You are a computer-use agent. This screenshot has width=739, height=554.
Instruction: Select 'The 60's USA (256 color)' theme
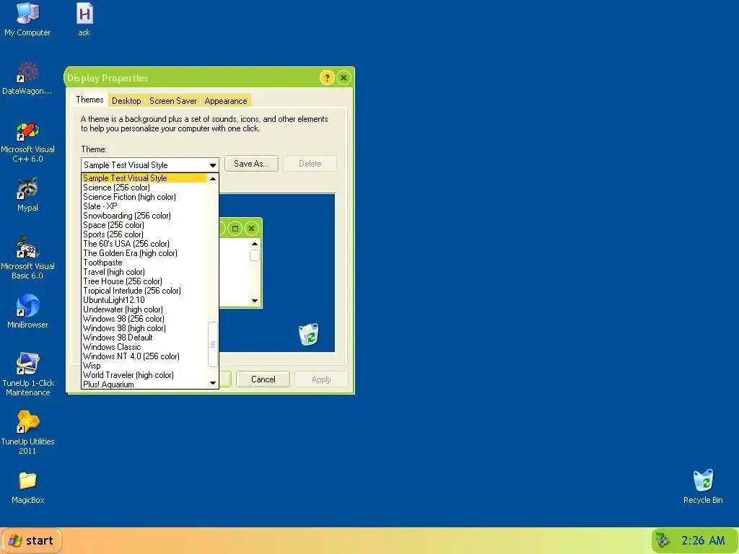144,244
